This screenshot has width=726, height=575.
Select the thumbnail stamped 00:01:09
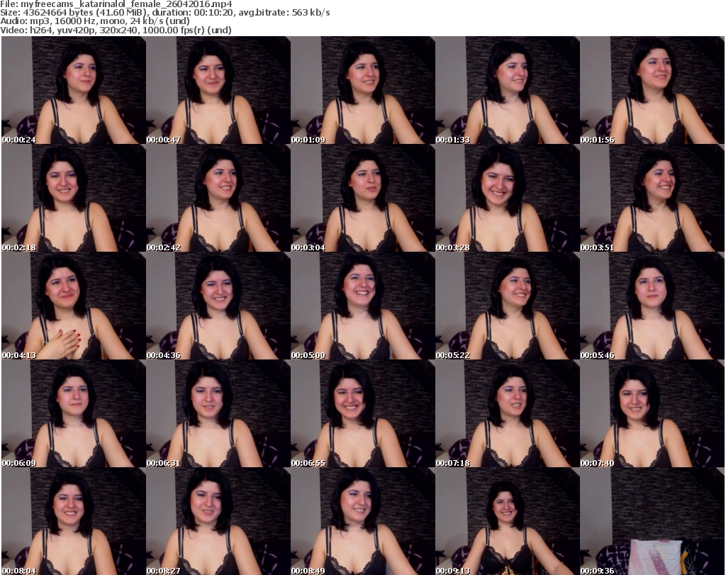pyautogui.click(x=363, y=90)
